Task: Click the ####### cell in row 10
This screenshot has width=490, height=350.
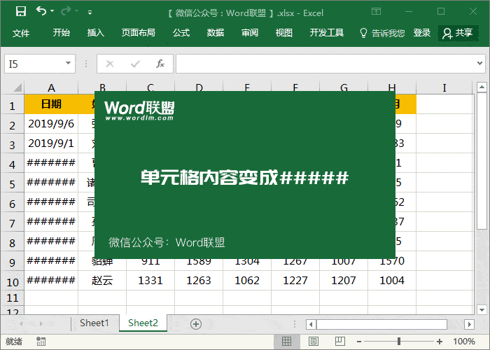Action: coord(51,280)
